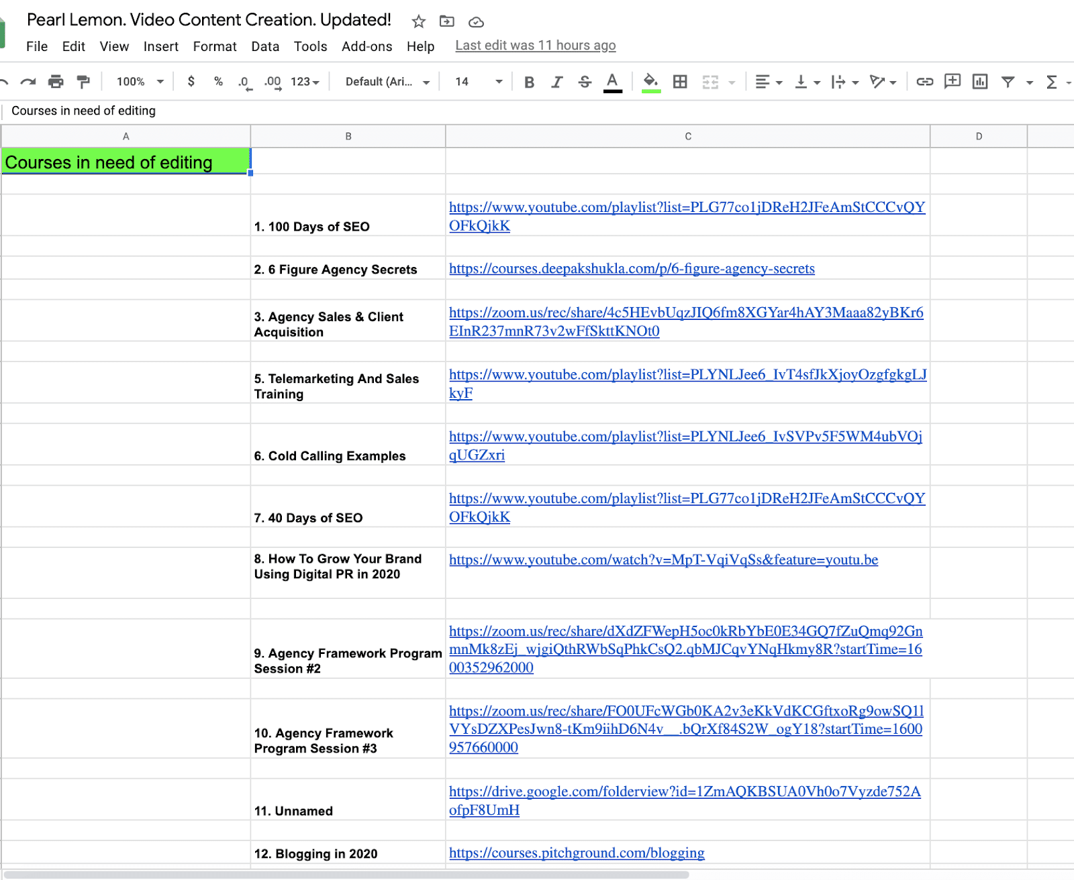Decrease decimal places

point(244,82)
